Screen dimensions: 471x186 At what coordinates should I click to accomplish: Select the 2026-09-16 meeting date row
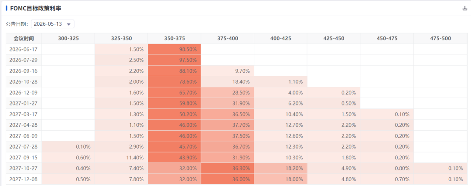pos(237,71)
